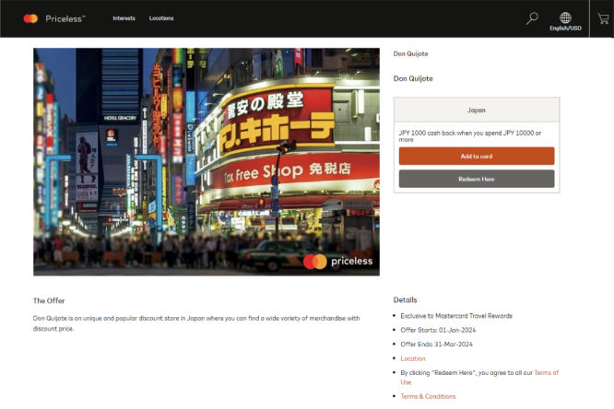The height and width of the screenshot is (409, 614).
Task: Click the Don Quijote offer title
Action: tap(413, 78)
